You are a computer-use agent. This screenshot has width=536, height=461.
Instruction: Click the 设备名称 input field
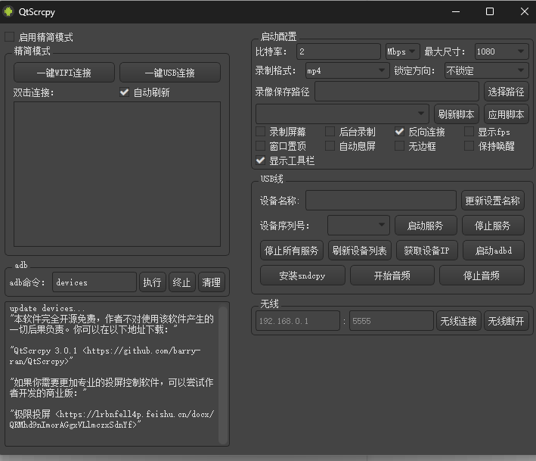coord(381,200)
